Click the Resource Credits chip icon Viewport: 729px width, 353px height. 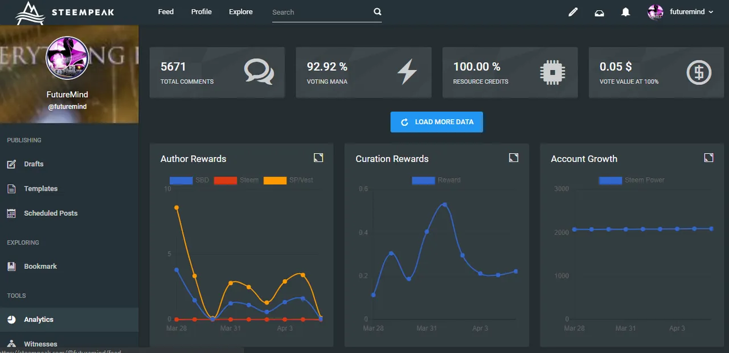pyautogui.click(x=552, y=72)
